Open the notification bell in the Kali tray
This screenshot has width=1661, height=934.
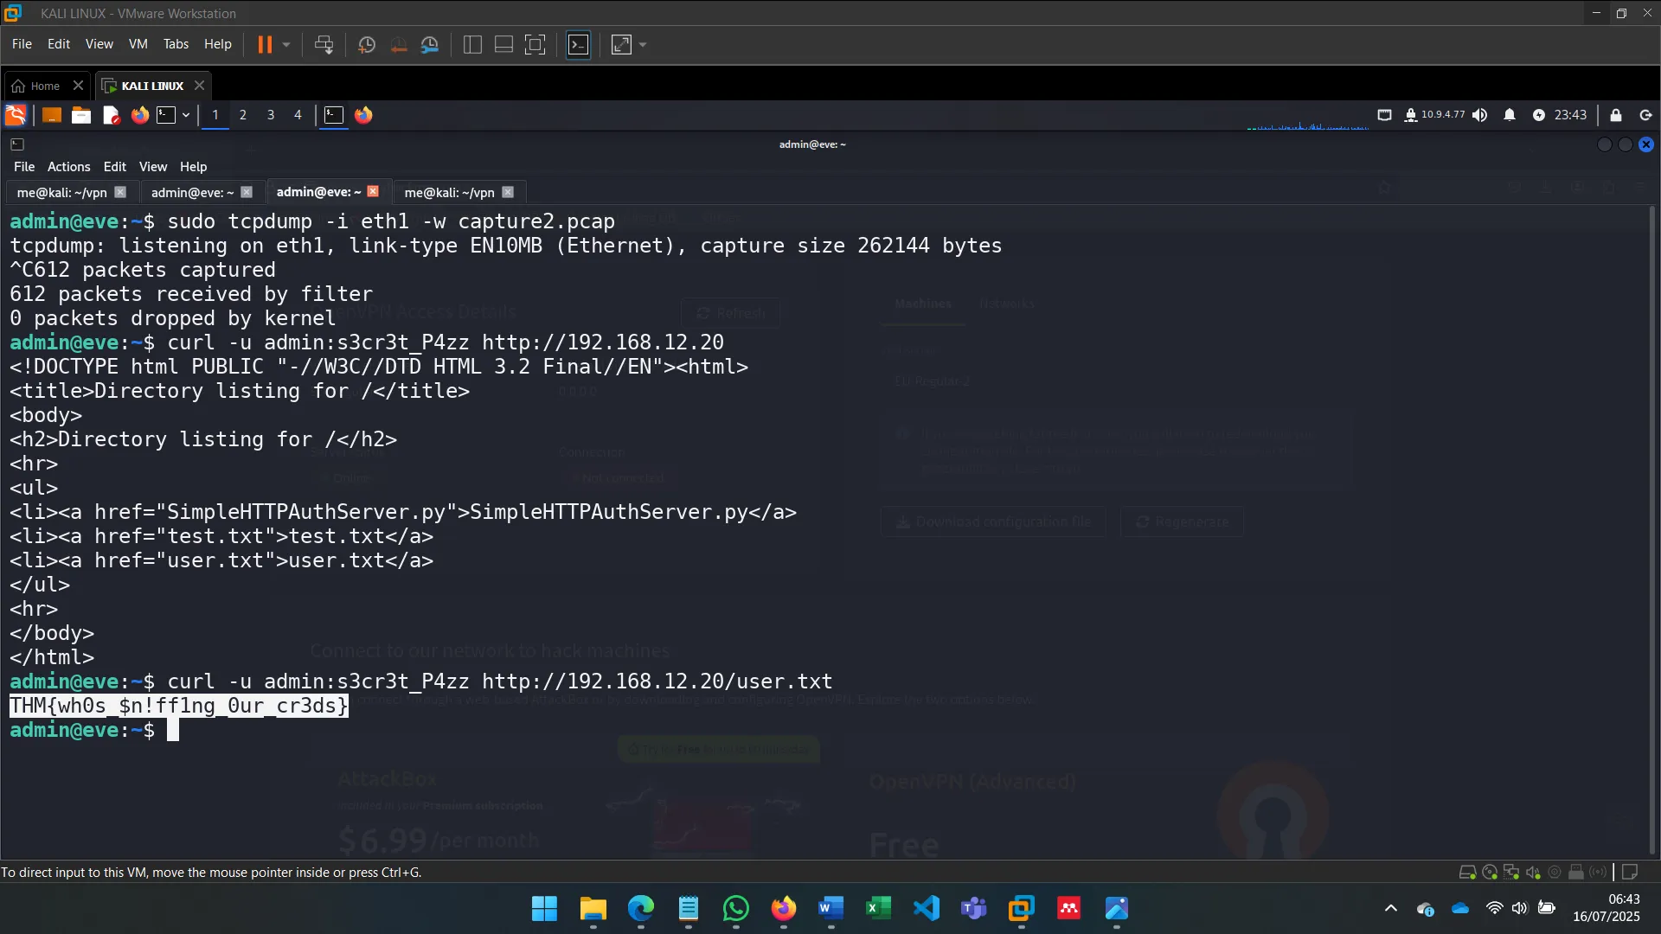coord(1510,115)
